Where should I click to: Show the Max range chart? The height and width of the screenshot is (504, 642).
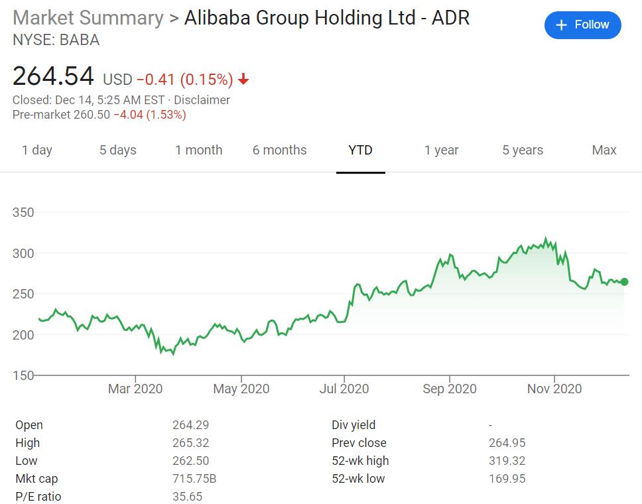coord(604,150)
